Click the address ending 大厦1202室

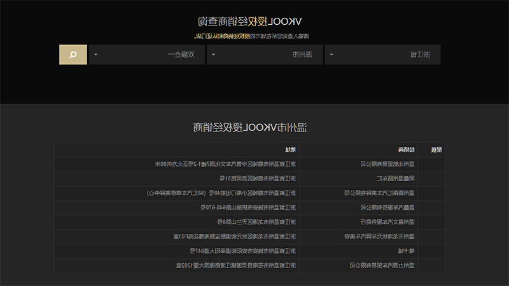point(236,265)
